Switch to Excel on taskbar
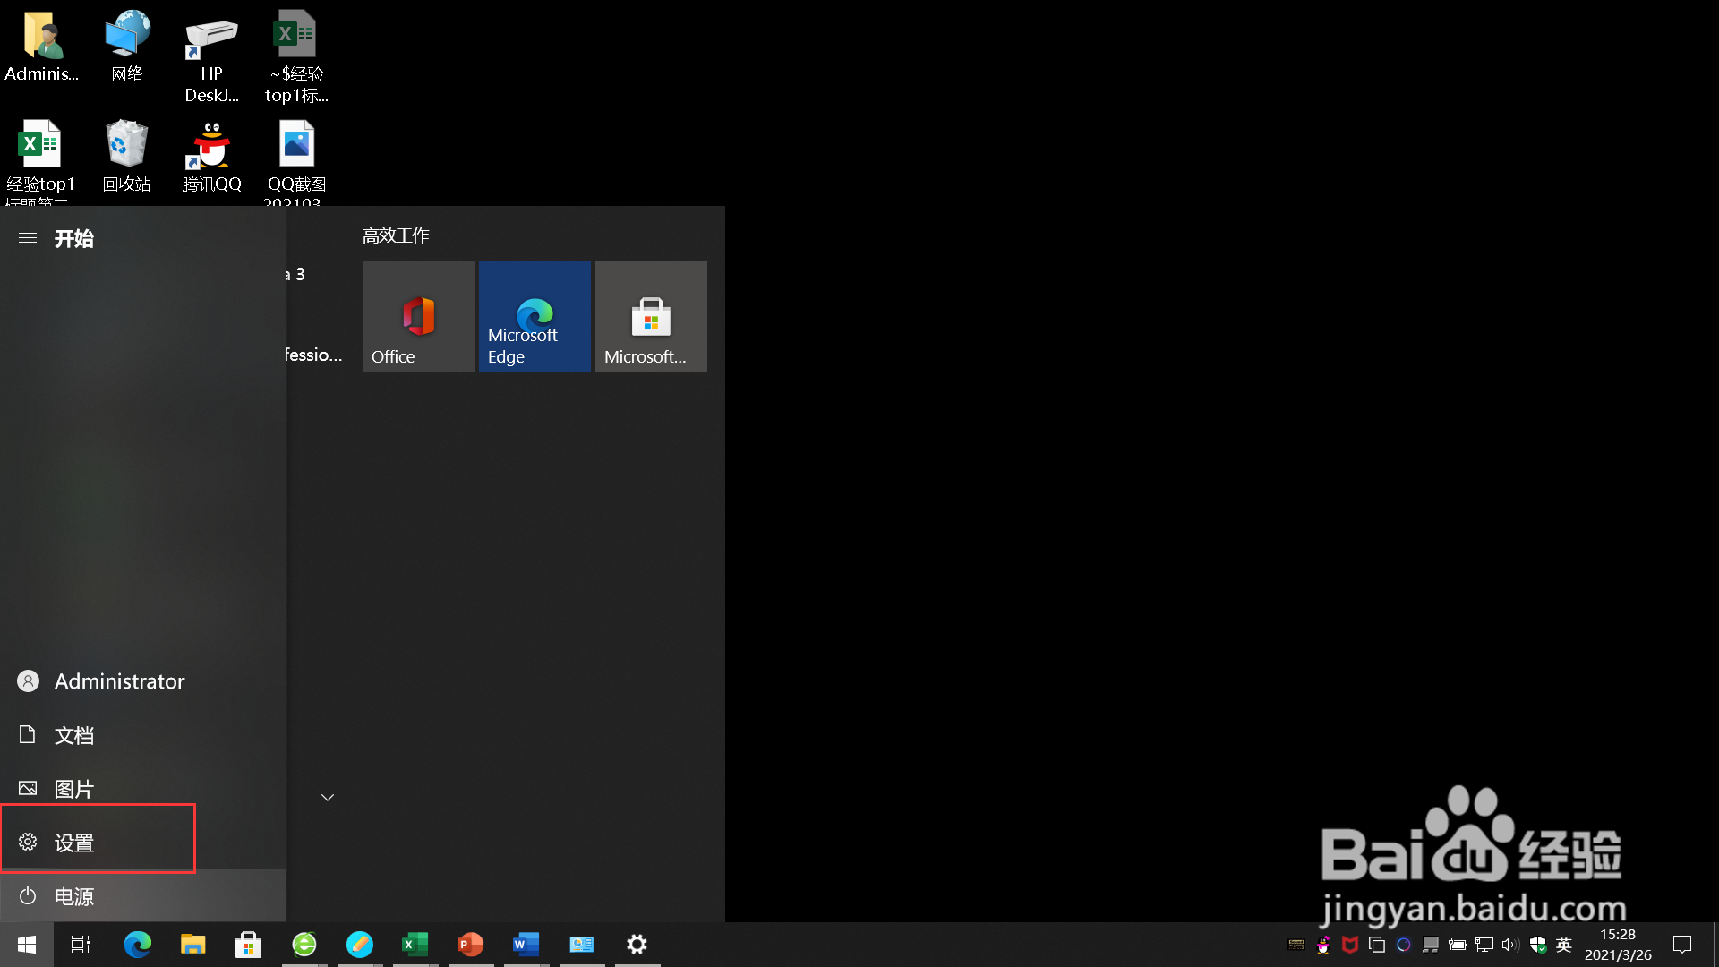The height and width of the screenshot is (967, 1719). pyautogui.click(x=415, y=945)
